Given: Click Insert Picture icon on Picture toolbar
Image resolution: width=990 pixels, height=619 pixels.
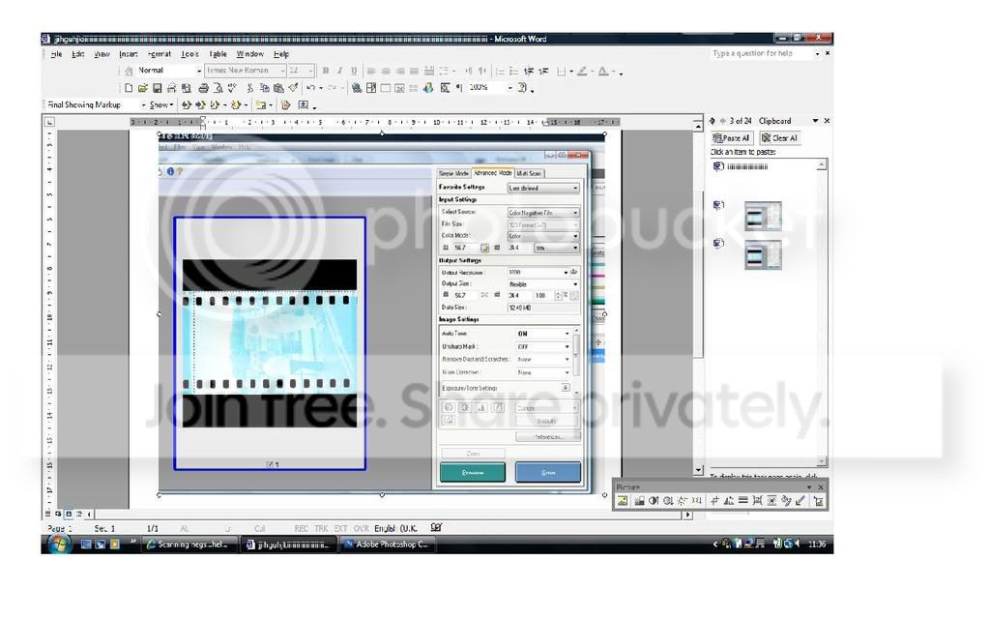Looking at the screenshot, I should (623, 501).
